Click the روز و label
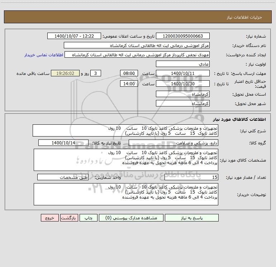The image size is (276, 267). 85,73
